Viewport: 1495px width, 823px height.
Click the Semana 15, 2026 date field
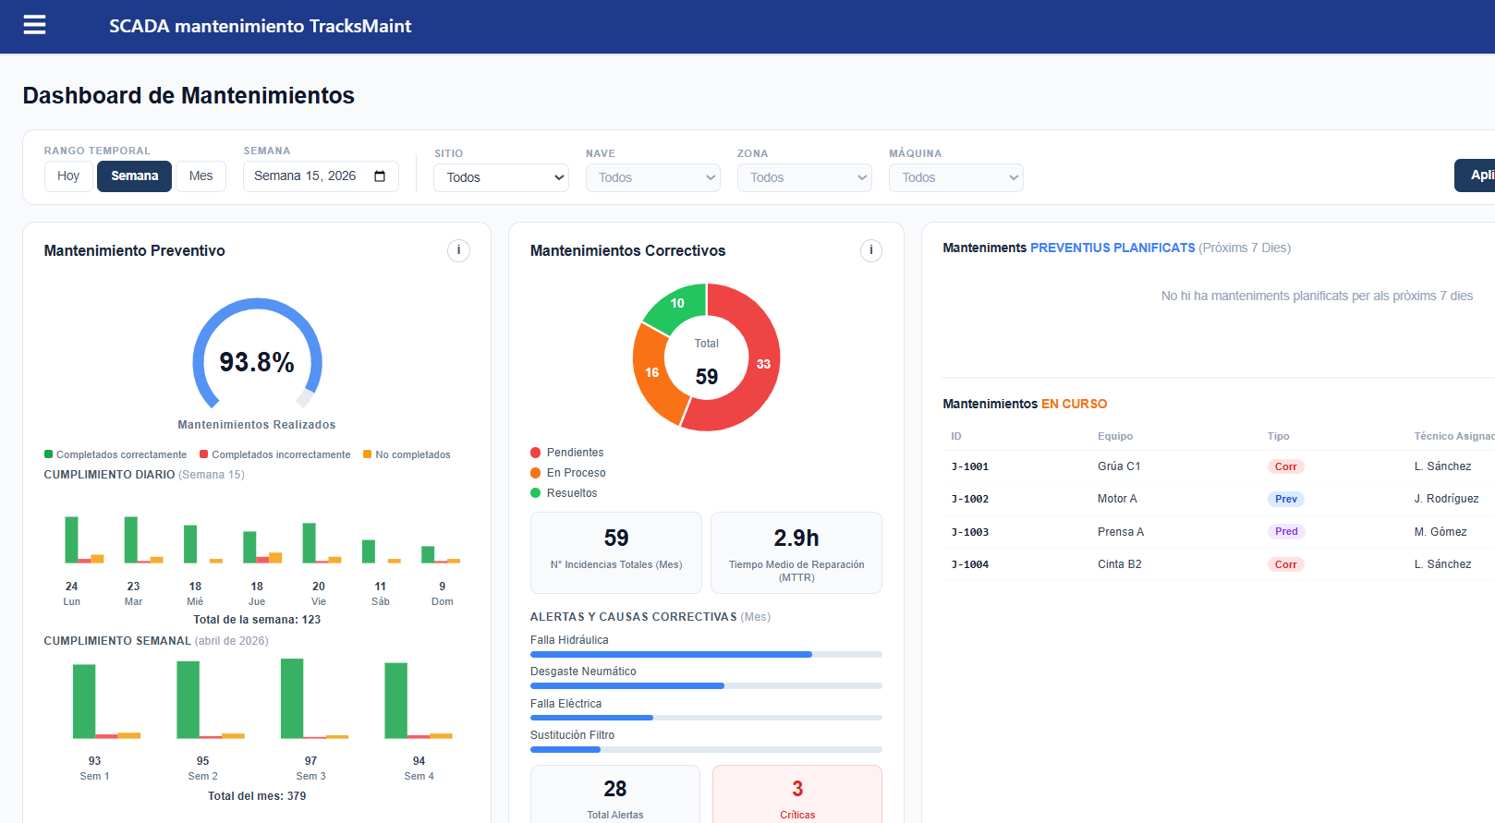(305, 176)
